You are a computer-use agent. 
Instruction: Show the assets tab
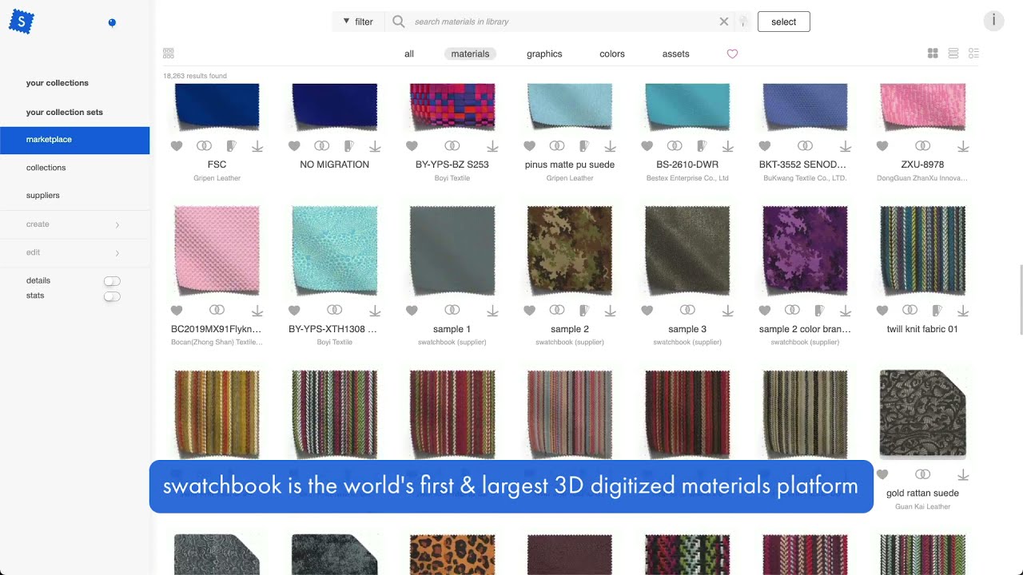(x=675, y=54)
